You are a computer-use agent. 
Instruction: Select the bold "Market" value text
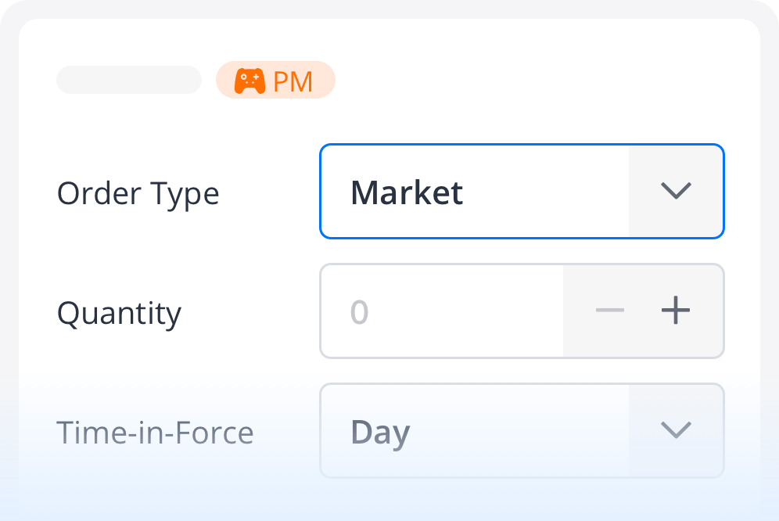pos(407,192)
